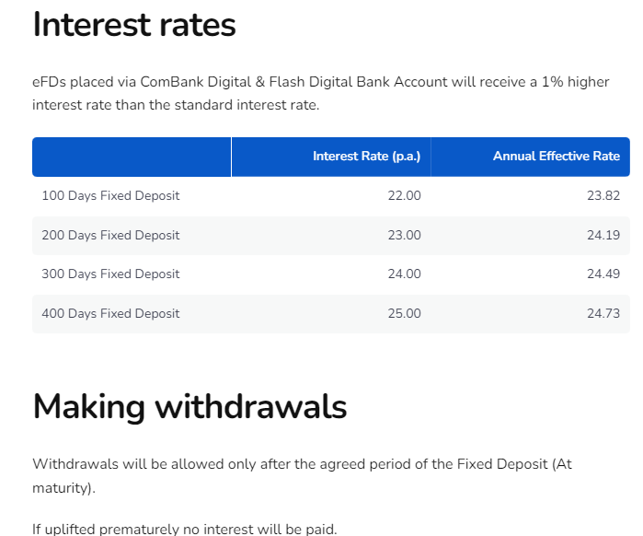The height and width of the screenshot is (536, 643).
Task: Click the ComBank Digital eFD paragraph text
Action: click(x=321, y=93)
